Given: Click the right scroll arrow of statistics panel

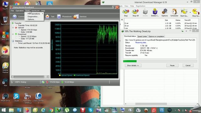Looking at the screenshot, I should 48,77.
